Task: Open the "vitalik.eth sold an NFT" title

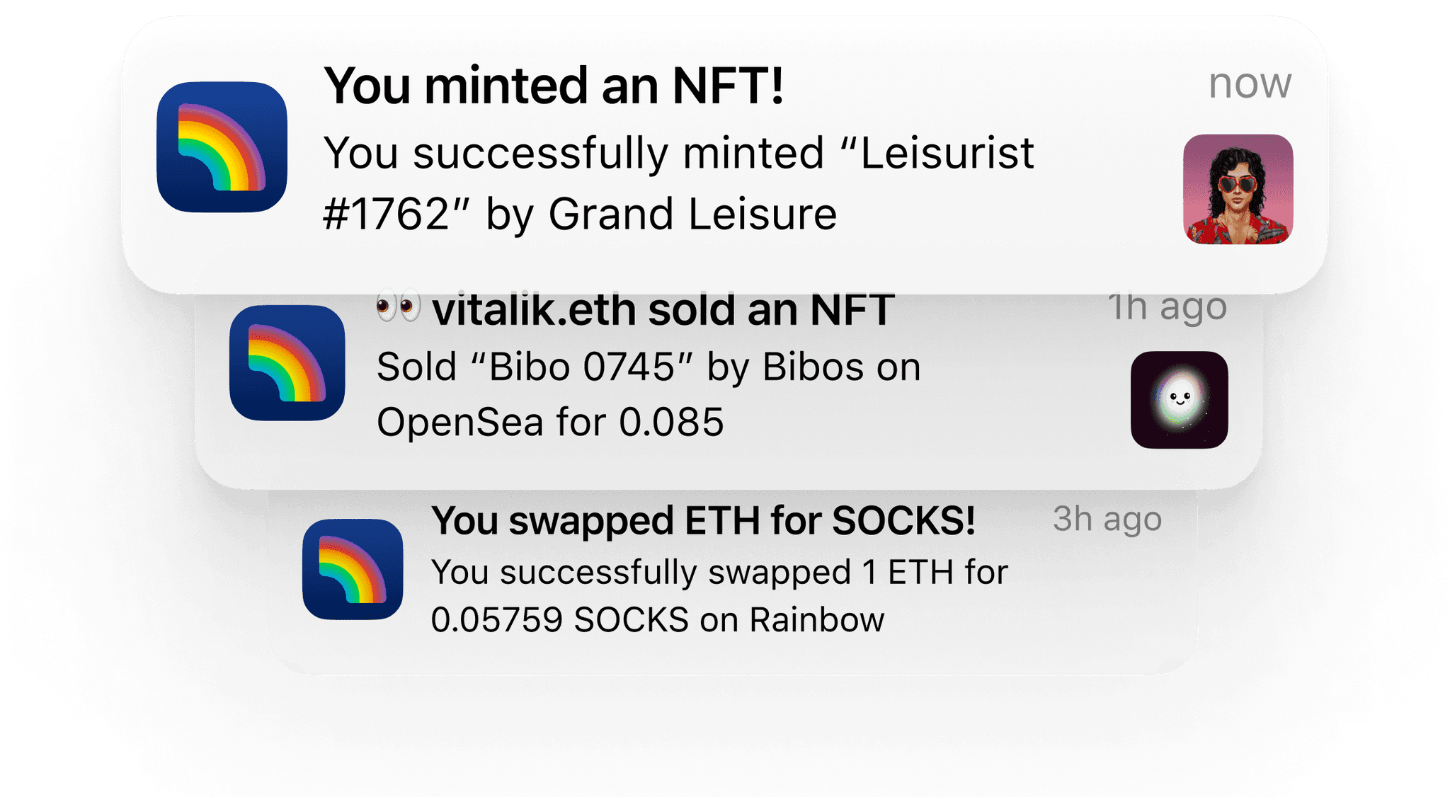Action: 663,310
